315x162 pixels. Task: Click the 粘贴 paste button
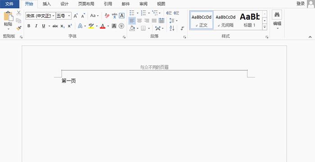8,21
